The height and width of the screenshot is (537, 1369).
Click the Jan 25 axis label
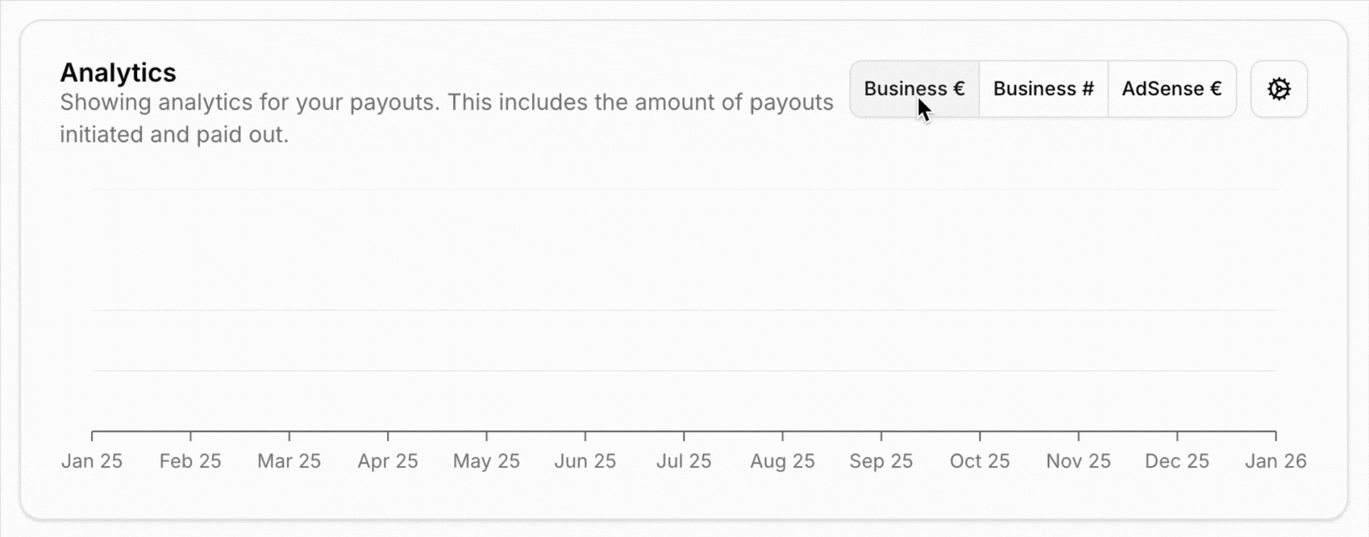pos(92,461)
